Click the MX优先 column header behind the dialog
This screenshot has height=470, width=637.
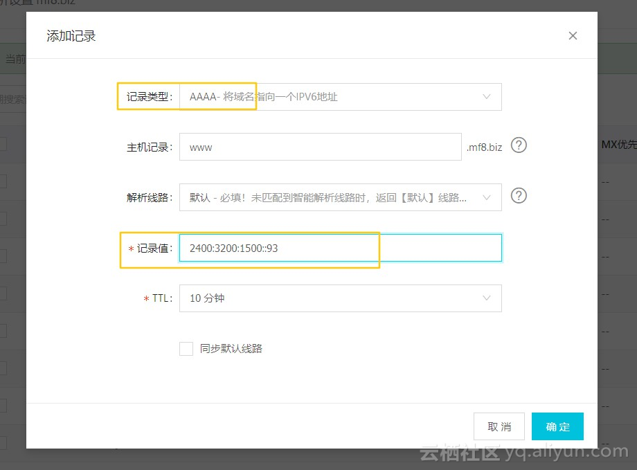pos(619,145)
